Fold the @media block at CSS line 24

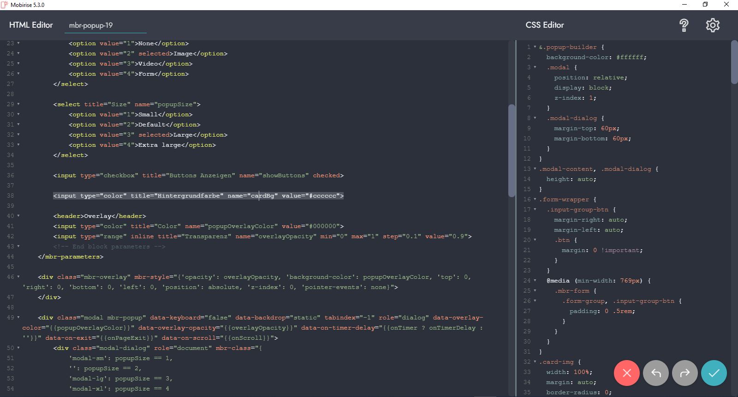535,281
